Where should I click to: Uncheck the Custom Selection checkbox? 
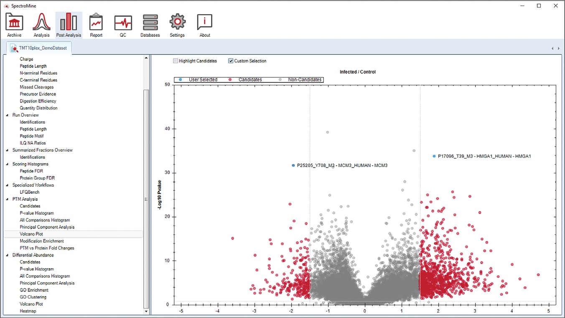tap(231, 61)
